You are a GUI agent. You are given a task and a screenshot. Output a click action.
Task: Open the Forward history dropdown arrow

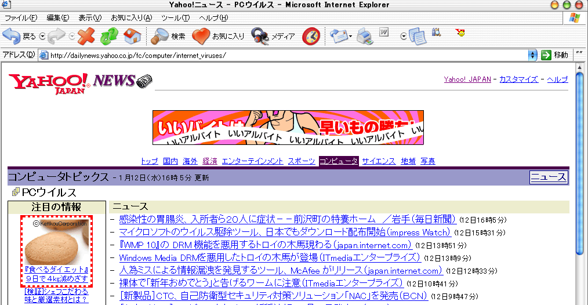coord(72,37)
